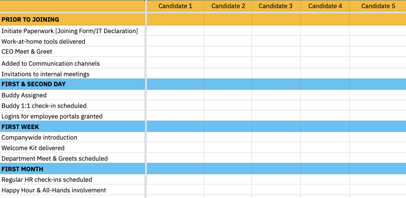
Task: Click Candidate 5's Welcome Kit delivered cell
Action: (x=378, y=148)
